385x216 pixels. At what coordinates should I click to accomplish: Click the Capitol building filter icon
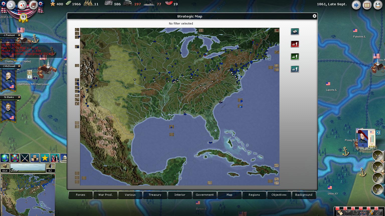(64, 158)
